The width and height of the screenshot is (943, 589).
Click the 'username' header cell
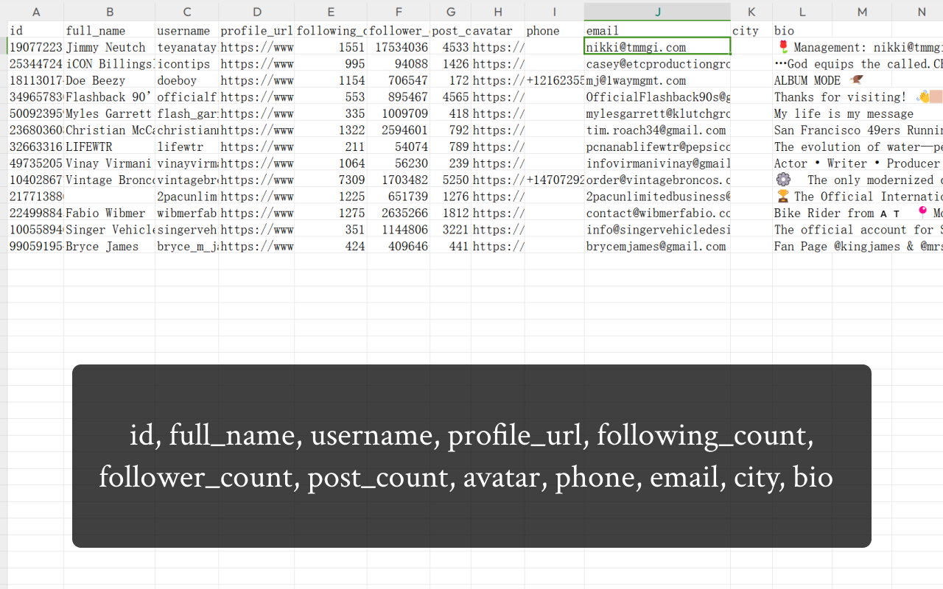(187, 31)
